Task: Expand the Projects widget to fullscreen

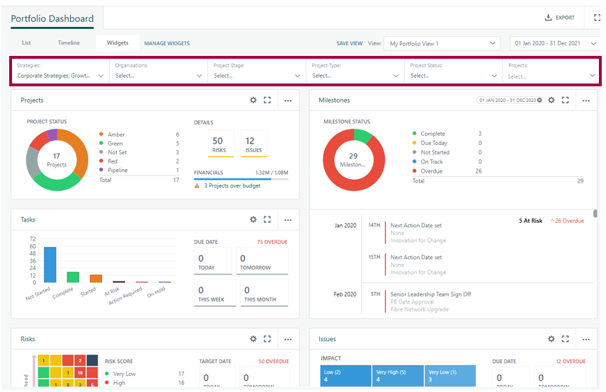Action: click(x=267, y=100)
